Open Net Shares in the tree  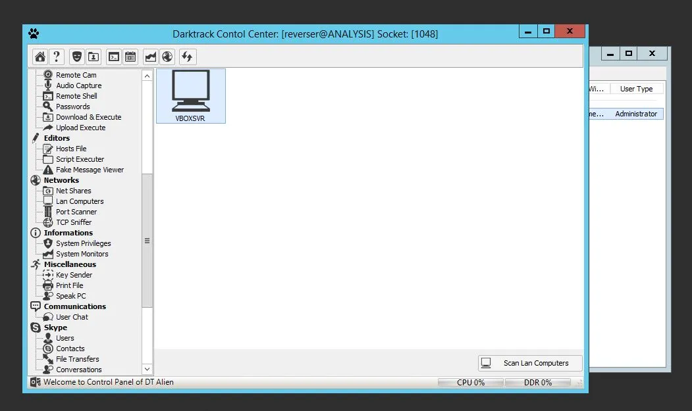[x=73, y=191]
